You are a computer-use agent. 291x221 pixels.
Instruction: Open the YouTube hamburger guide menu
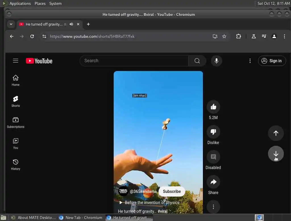[16, 61]
